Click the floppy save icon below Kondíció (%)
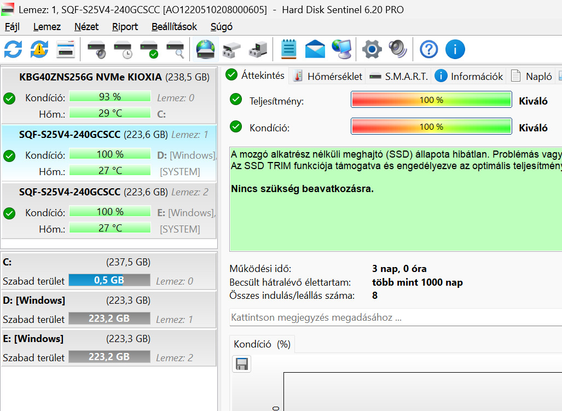This screenshot has height=411, width=562. 241,364
